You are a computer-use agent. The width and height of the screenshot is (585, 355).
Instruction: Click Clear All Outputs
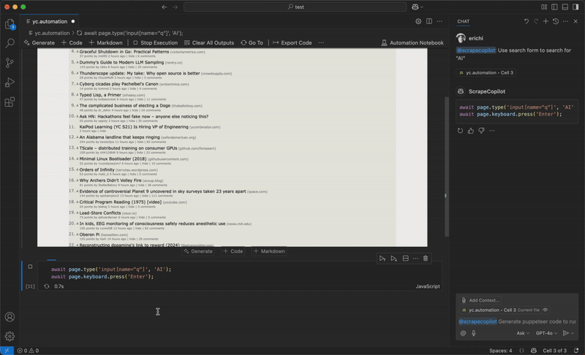(x=209, y=42)
